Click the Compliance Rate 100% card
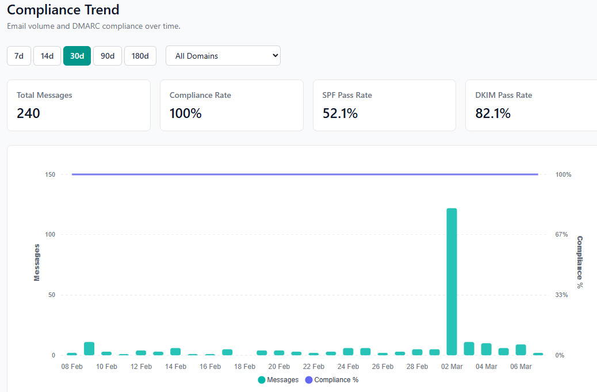Viewport: 597px width, 392px height. [232, 105]
